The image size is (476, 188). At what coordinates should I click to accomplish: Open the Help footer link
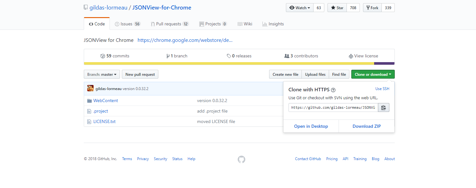tap(191, 159)
